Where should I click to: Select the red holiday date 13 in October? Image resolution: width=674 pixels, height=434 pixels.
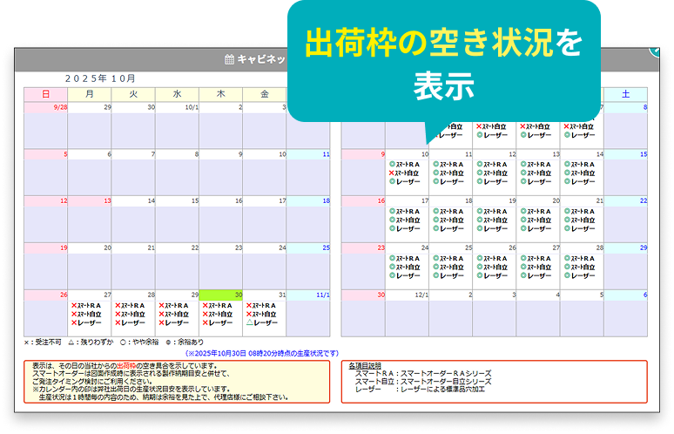[107, 200]
